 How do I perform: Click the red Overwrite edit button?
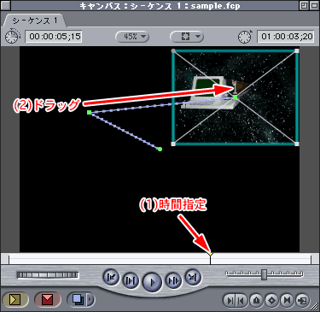47,299
